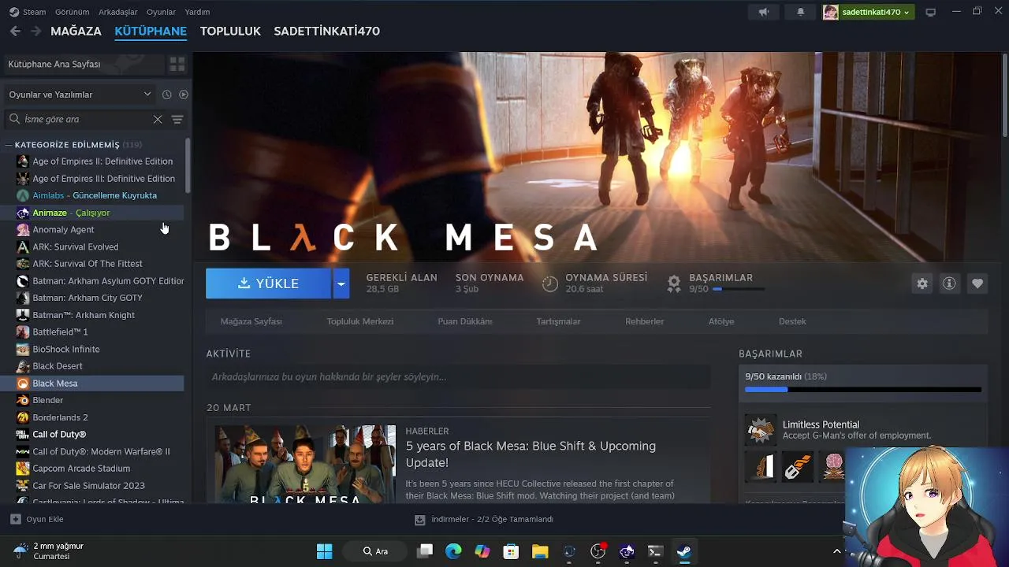
Task: Open Task View on taskbar
Action: click(x=425, y=551)
